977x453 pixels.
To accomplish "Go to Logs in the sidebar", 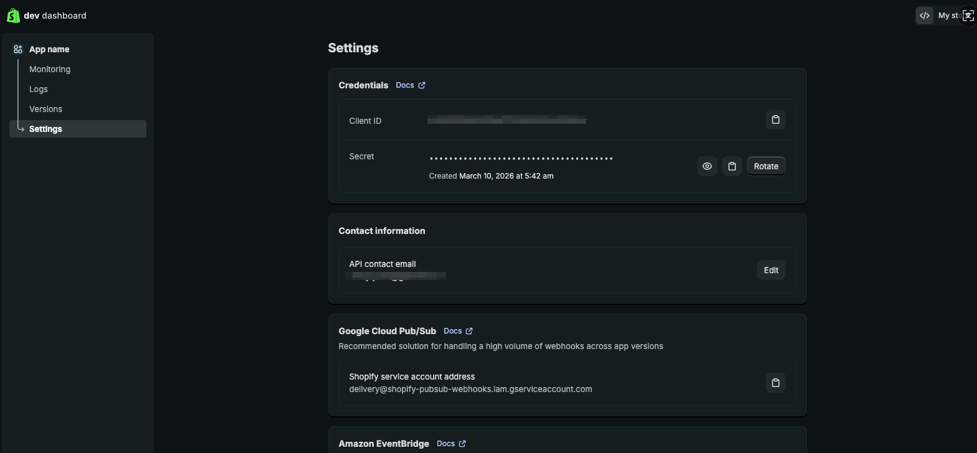I will click(39, 89).
